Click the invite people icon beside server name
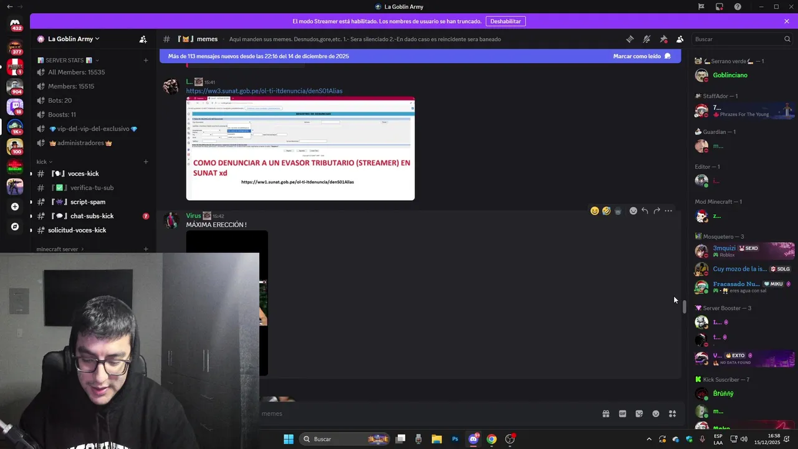The width and height of the screenshot is (798, 449). click(143, 39)
